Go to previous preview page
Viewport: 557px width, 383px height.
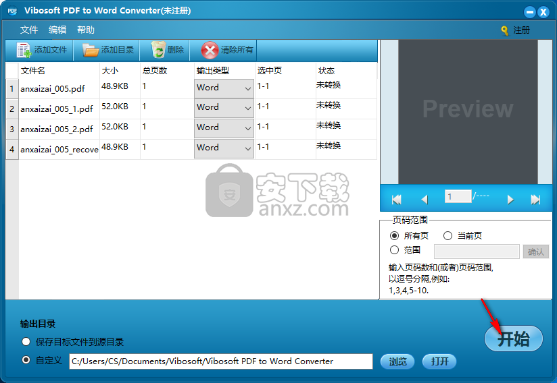point(425,199)
